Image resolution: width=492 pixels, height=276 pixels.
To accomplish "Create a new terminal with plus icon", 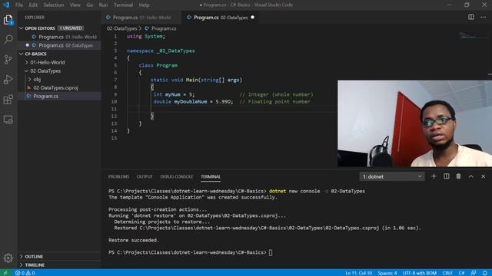I will 434,176.
